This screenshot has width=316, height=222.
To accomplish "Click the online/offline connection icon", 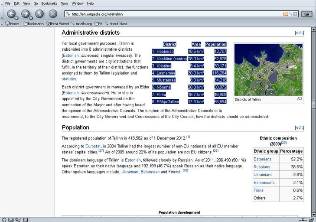I will click(x=303, y=220).
